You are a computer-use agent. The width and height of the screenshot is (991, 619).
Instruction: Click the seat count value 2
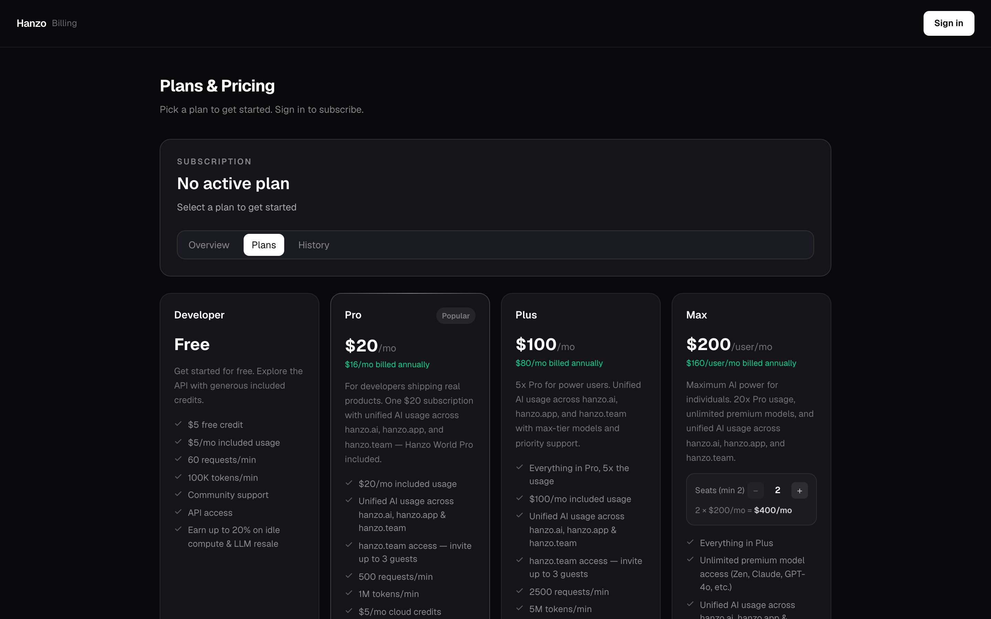(x=778, y=490)
